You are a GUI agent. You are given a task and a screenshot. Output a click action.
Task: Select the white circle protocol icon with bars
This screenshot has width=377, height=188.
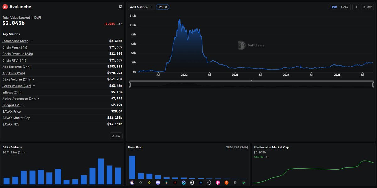coord(192,182)
